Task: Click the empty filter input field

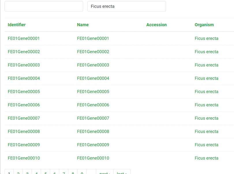Action: [44, 6]
